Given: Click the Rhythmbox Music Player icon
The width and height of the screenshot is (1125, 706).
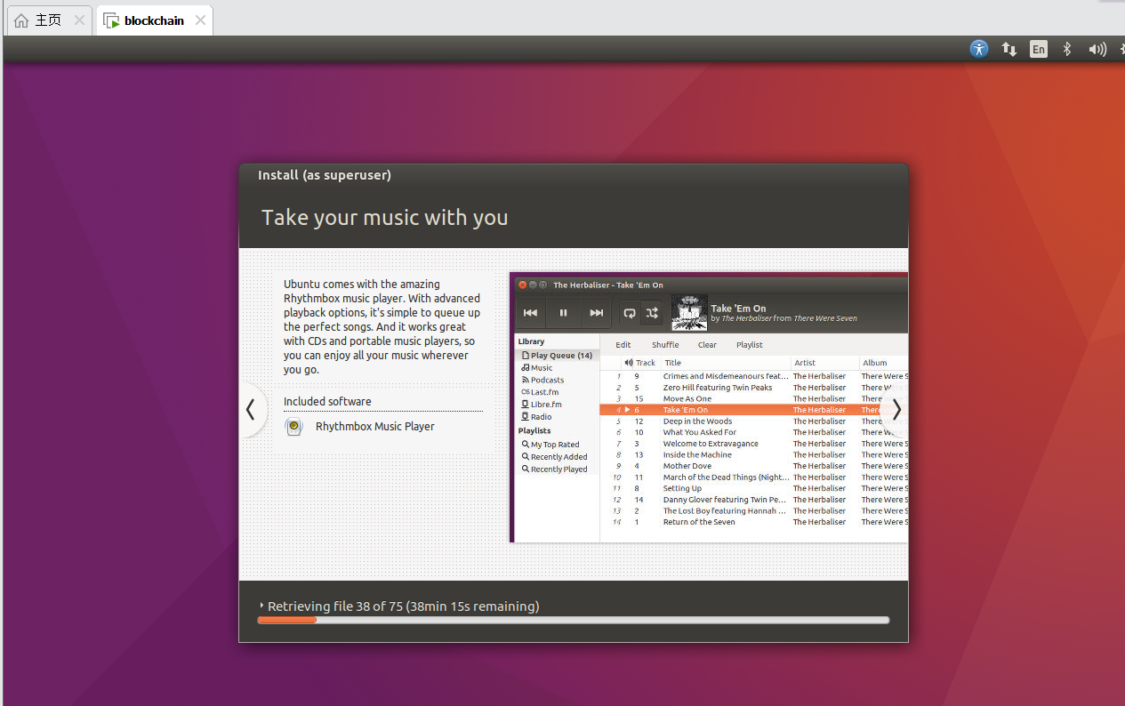Looking at the screenshot, I should 293,427.
